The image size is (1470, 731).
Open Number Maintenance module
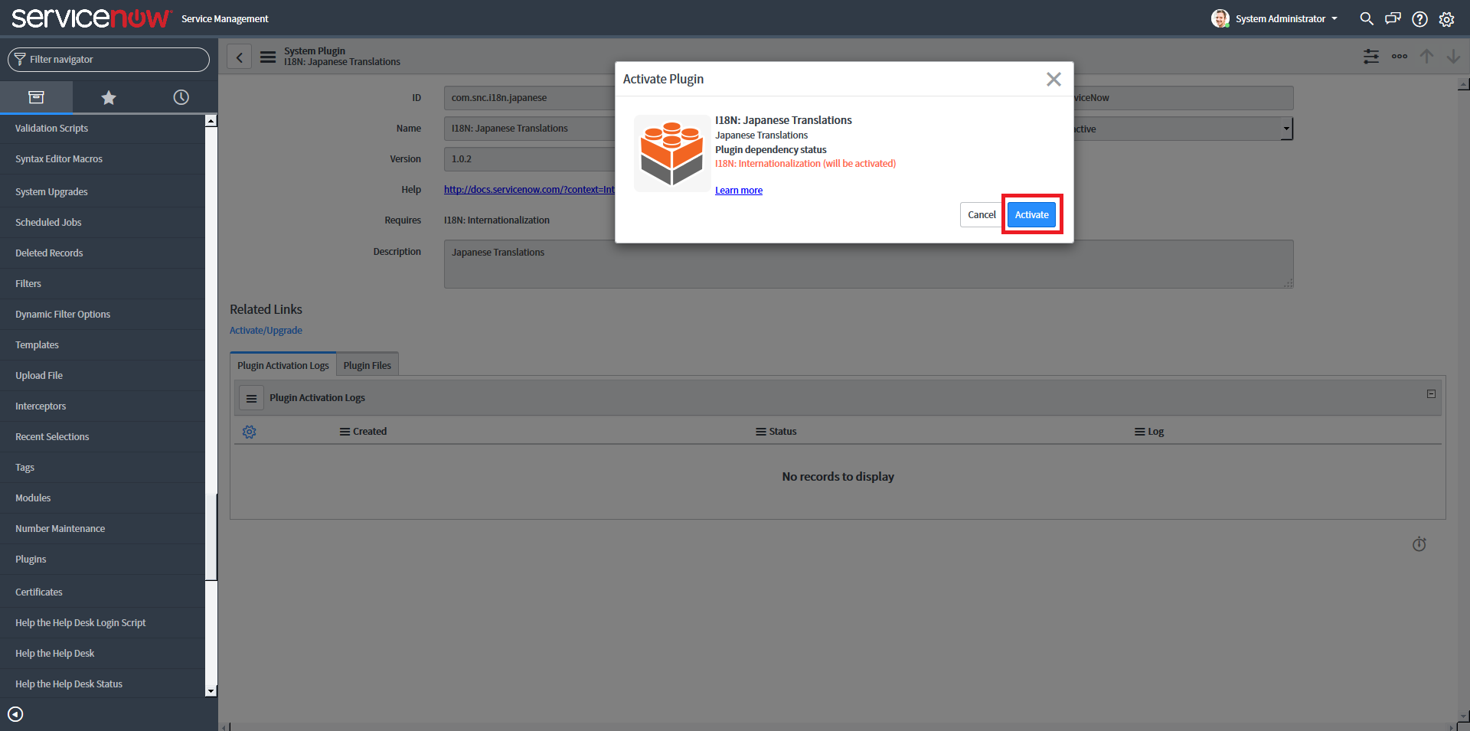60,529
